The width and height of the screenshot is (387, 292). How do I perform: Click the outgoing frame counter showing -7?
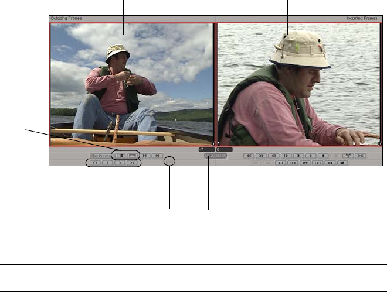206,149
